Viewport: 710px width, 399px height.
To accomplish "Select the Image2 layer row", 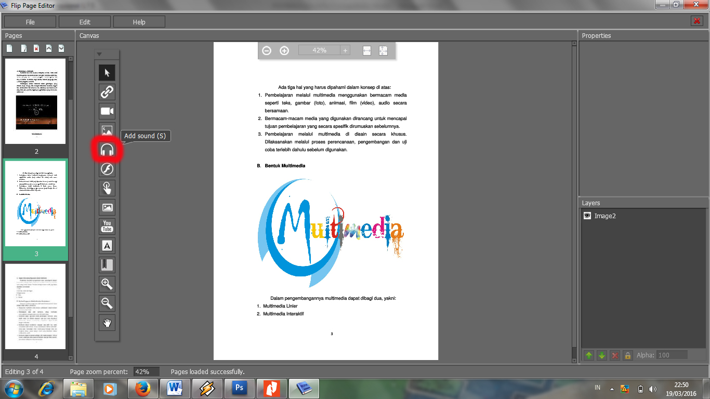I will [643, 216].
